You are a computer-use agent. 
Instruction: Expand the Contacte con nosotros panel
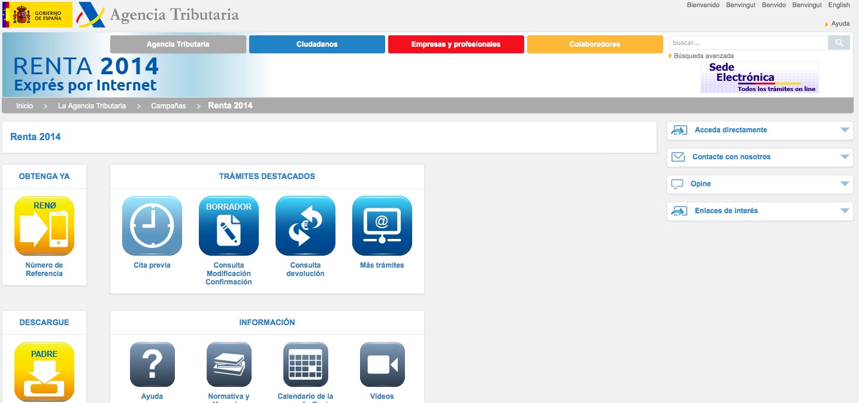pyautogui.click(x=760, y=157)
